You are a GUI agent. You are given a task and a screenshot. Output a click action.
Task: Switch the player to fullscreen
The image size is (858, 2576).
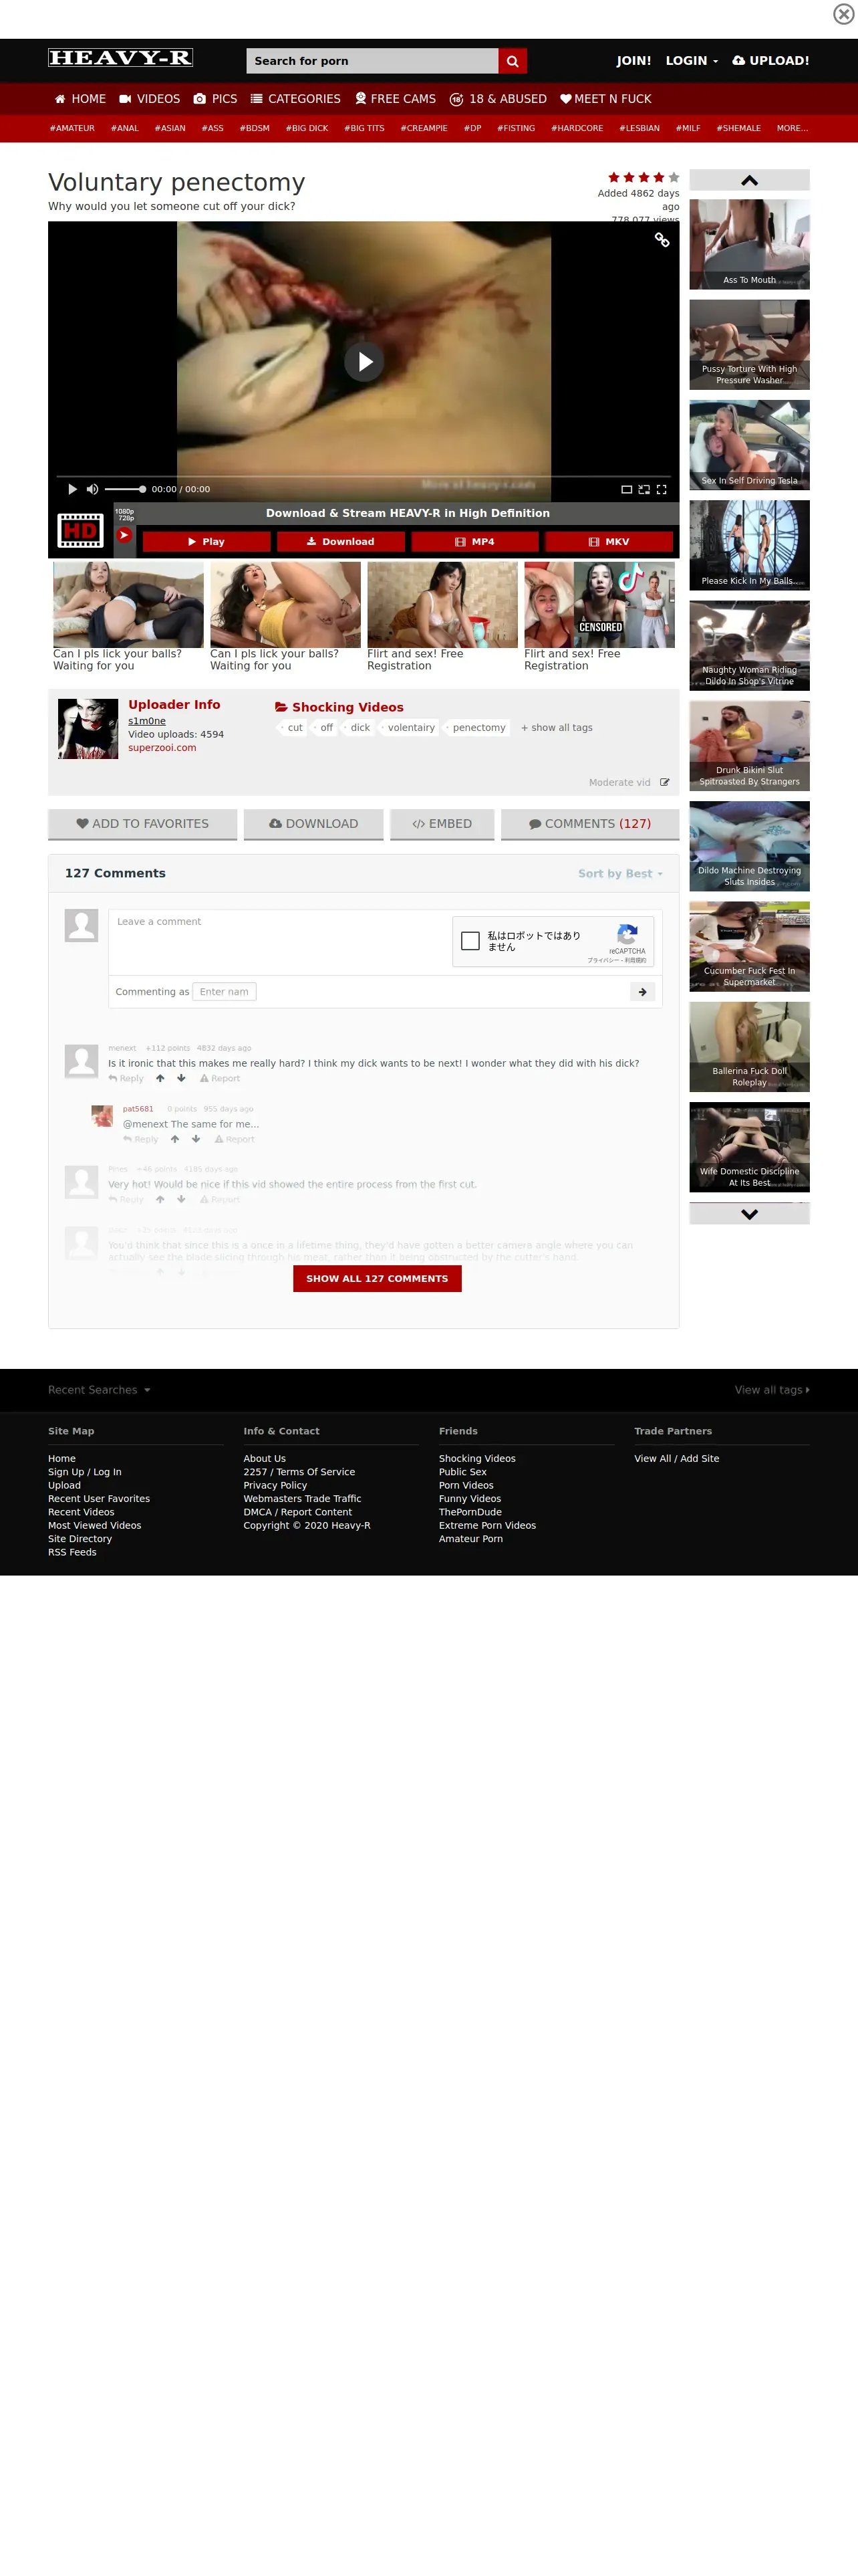click(x=662, y=489)
